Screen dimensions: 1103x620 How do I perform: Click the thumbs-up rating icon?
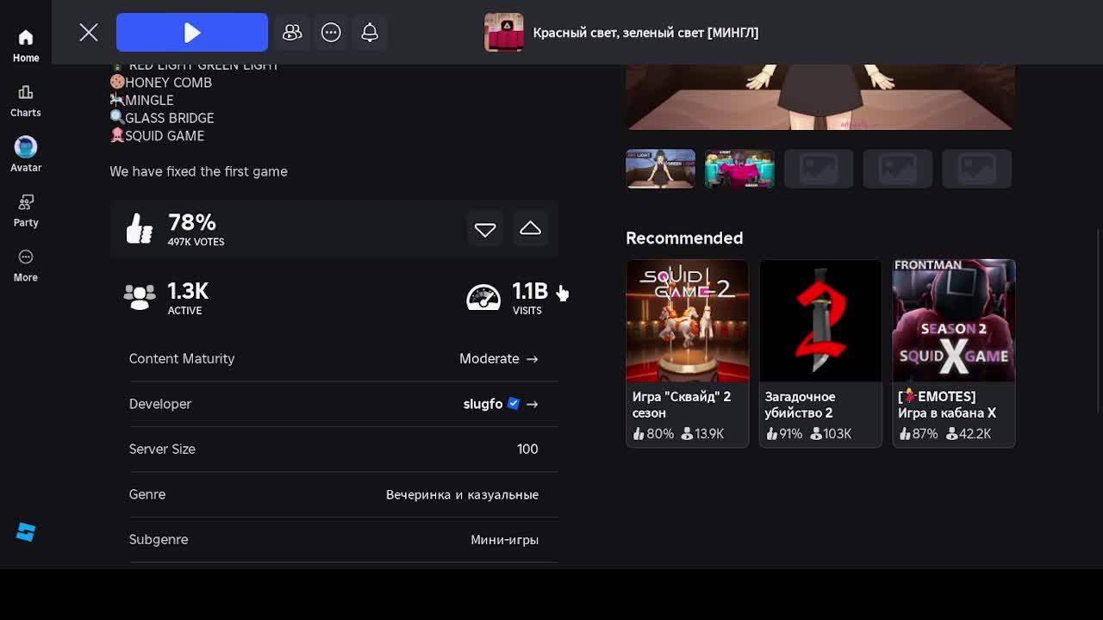pyautogui.click(x=139, y=229)
